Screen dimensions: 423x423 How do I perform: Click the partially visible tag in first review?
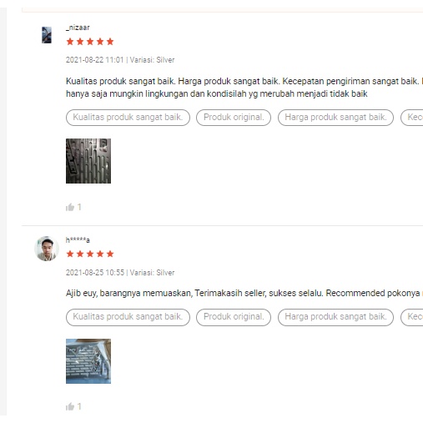(x=412, y=118)
